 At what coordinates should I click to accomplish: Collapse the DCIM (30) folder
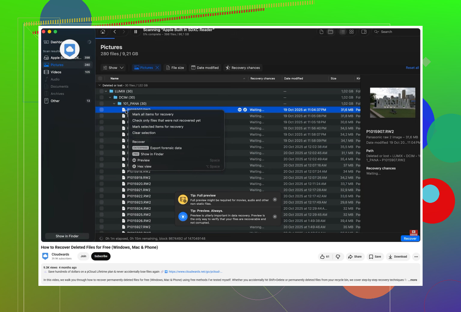point(110,97)
